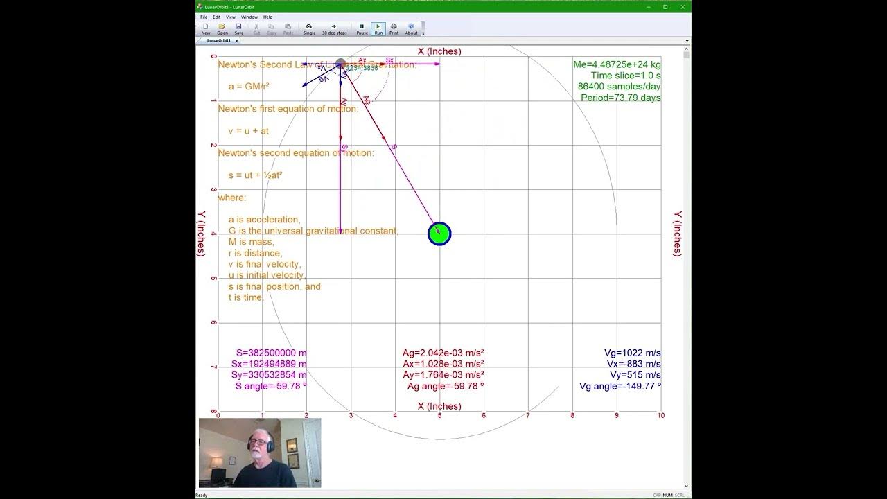This screenshot has width=887, height=499.
Task: Click the Copy toolbar icon
Action: (272, 28)
